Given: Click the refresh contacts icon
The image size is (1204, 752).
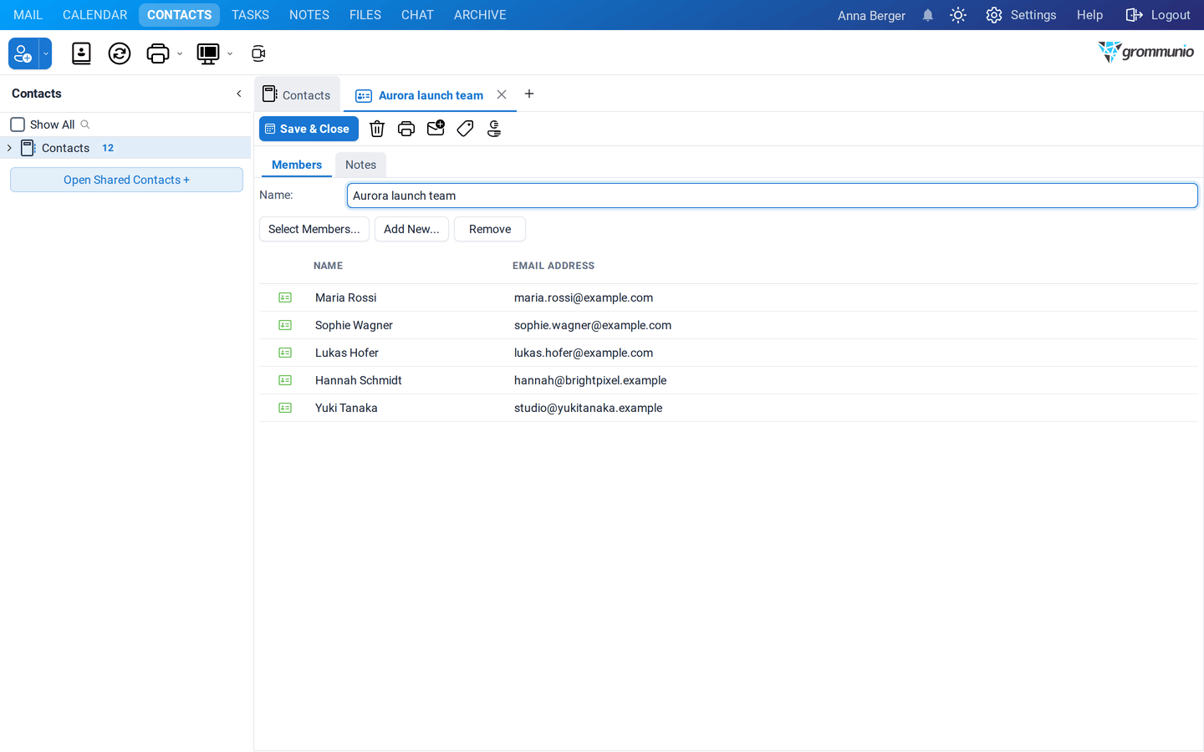Looking at the screenshot, I should 120,53.
